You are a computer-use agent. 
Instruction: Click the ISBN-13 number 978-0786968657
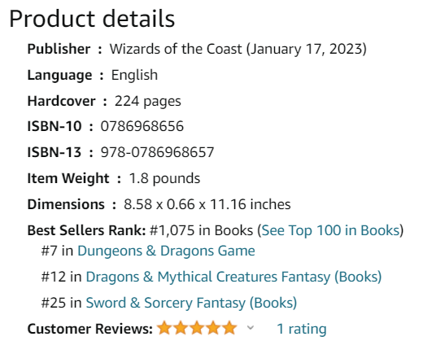[157, 152]
